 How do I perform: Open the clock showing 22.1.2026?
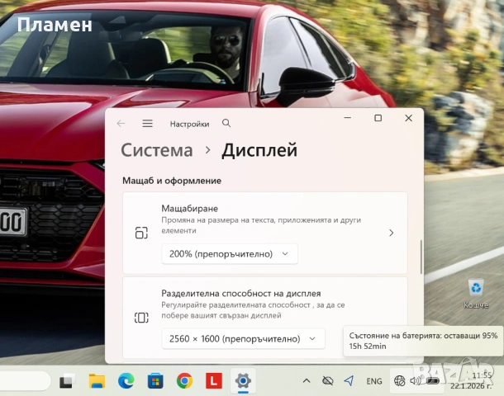471,381
